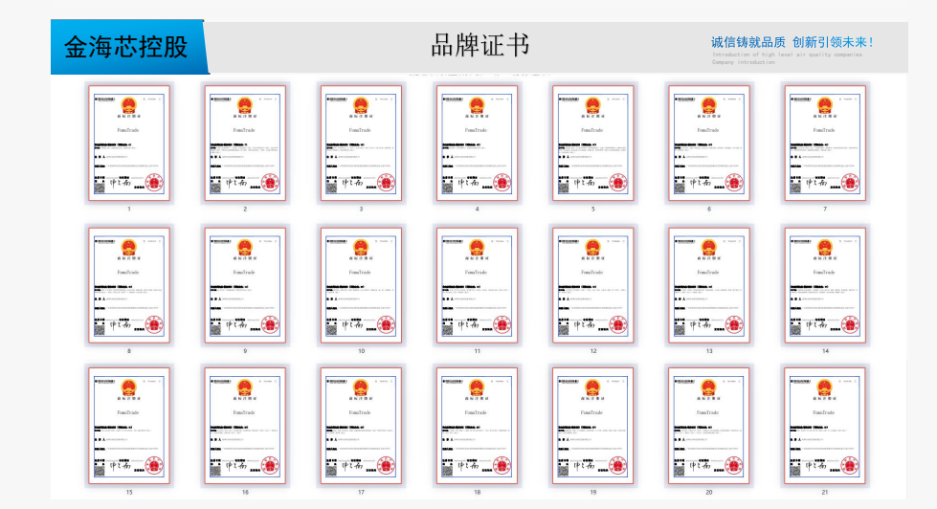Click certificate thumbnail number 14
This screenshot has height=509, width=937.
824,285
